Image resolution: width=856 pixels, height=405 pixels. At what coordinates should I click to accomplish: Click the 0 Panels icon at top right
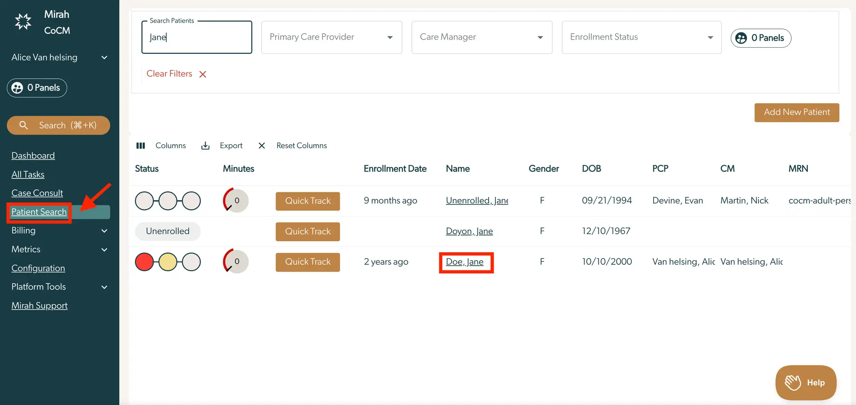[x=741, y=38]
